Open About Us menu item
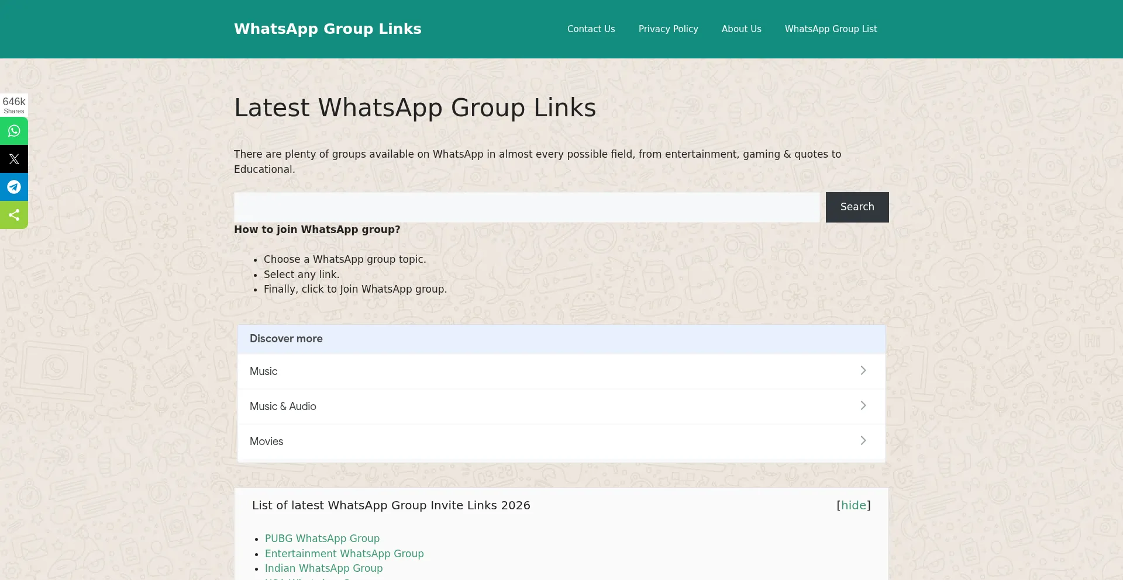Viewport: 1123px width, 580px height. [741, 29]
